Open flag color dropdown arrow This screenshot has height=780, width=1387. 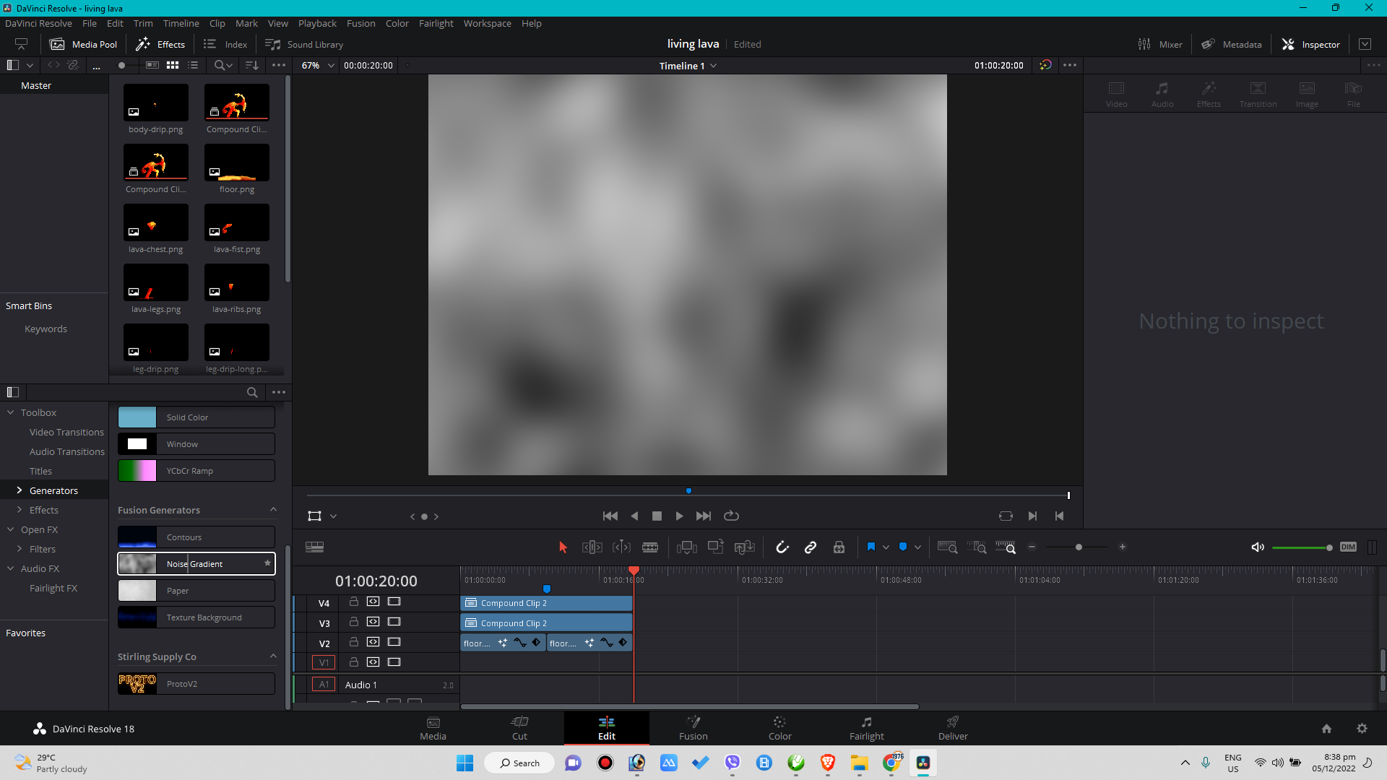[x=886, y=547]
